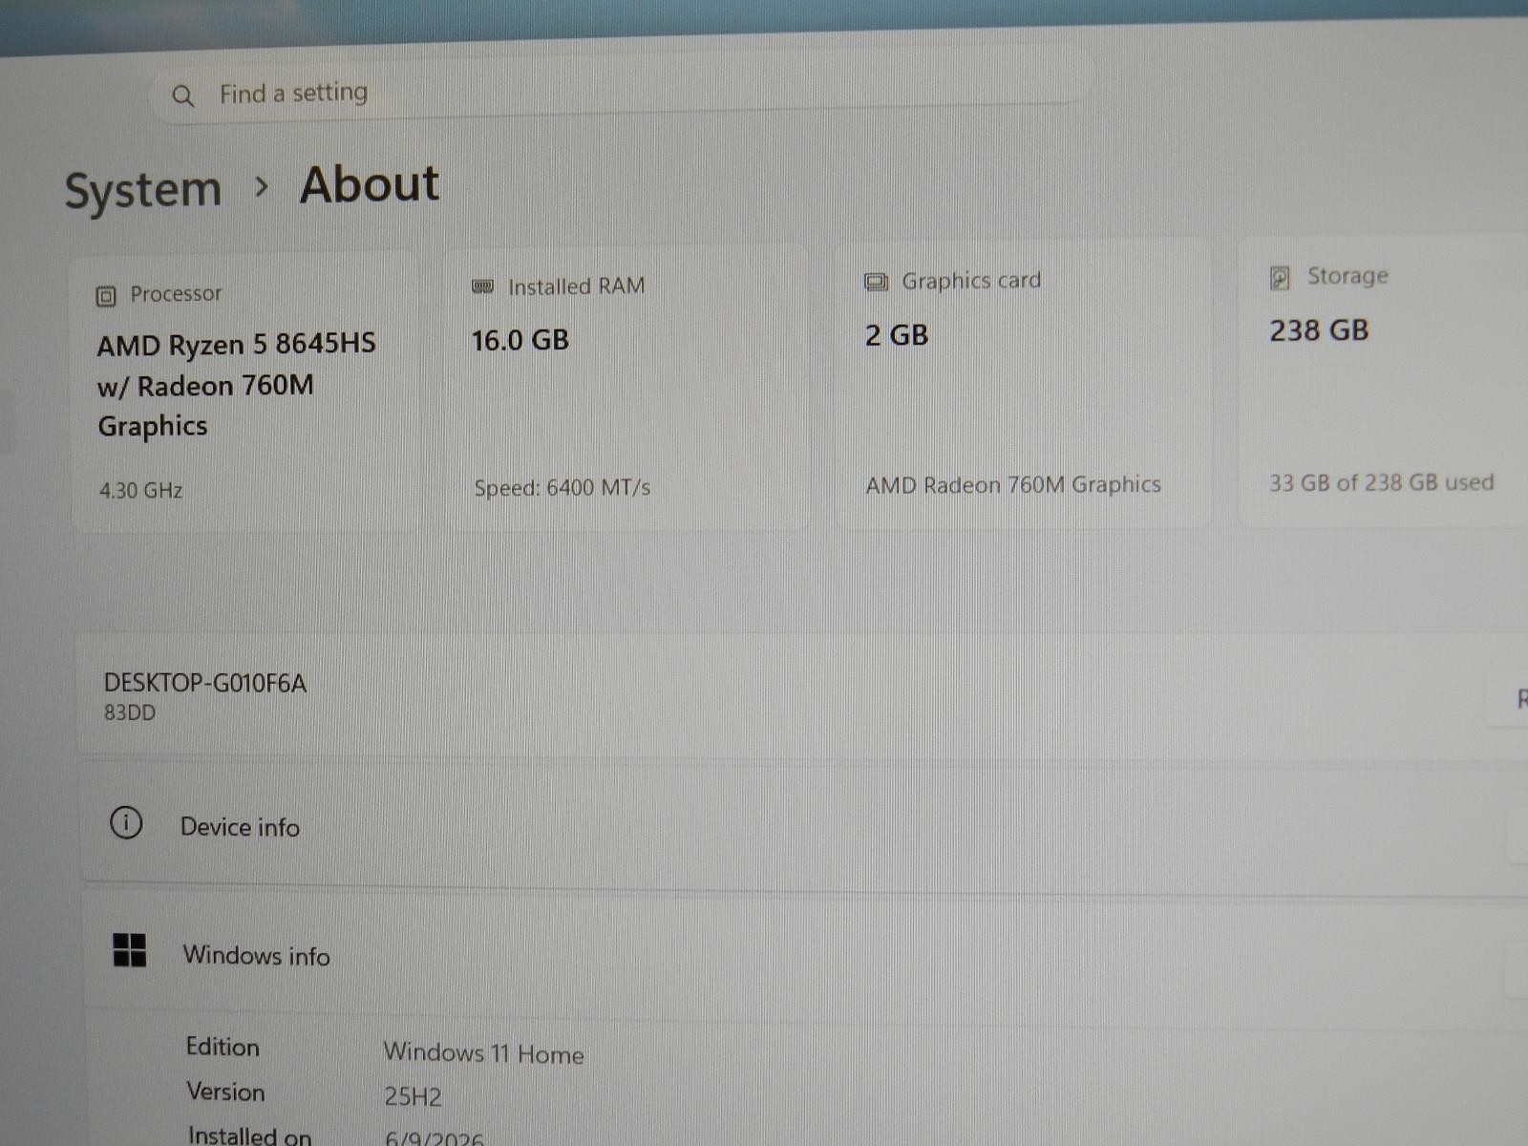Image resolution: width=1528 pixels, height=1146 pixels.
Task: Click the 4.30 GHz value
Action: click(141, 490)
